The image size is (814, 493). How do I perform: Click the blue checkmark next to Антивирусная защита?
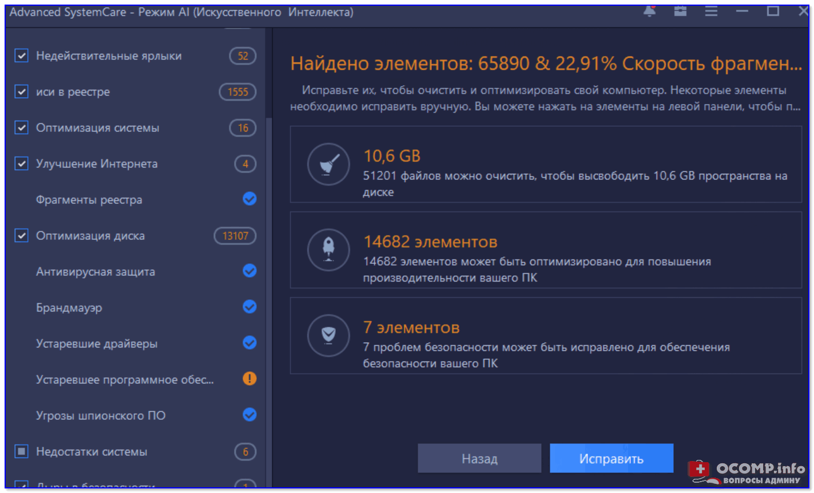[249, 271]
